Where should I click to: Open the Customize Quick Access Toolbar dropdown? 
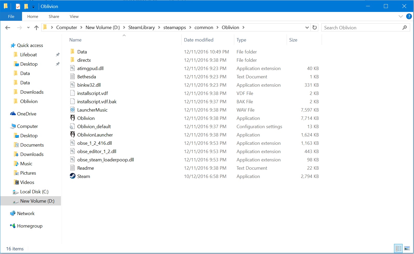pos(33,7)
